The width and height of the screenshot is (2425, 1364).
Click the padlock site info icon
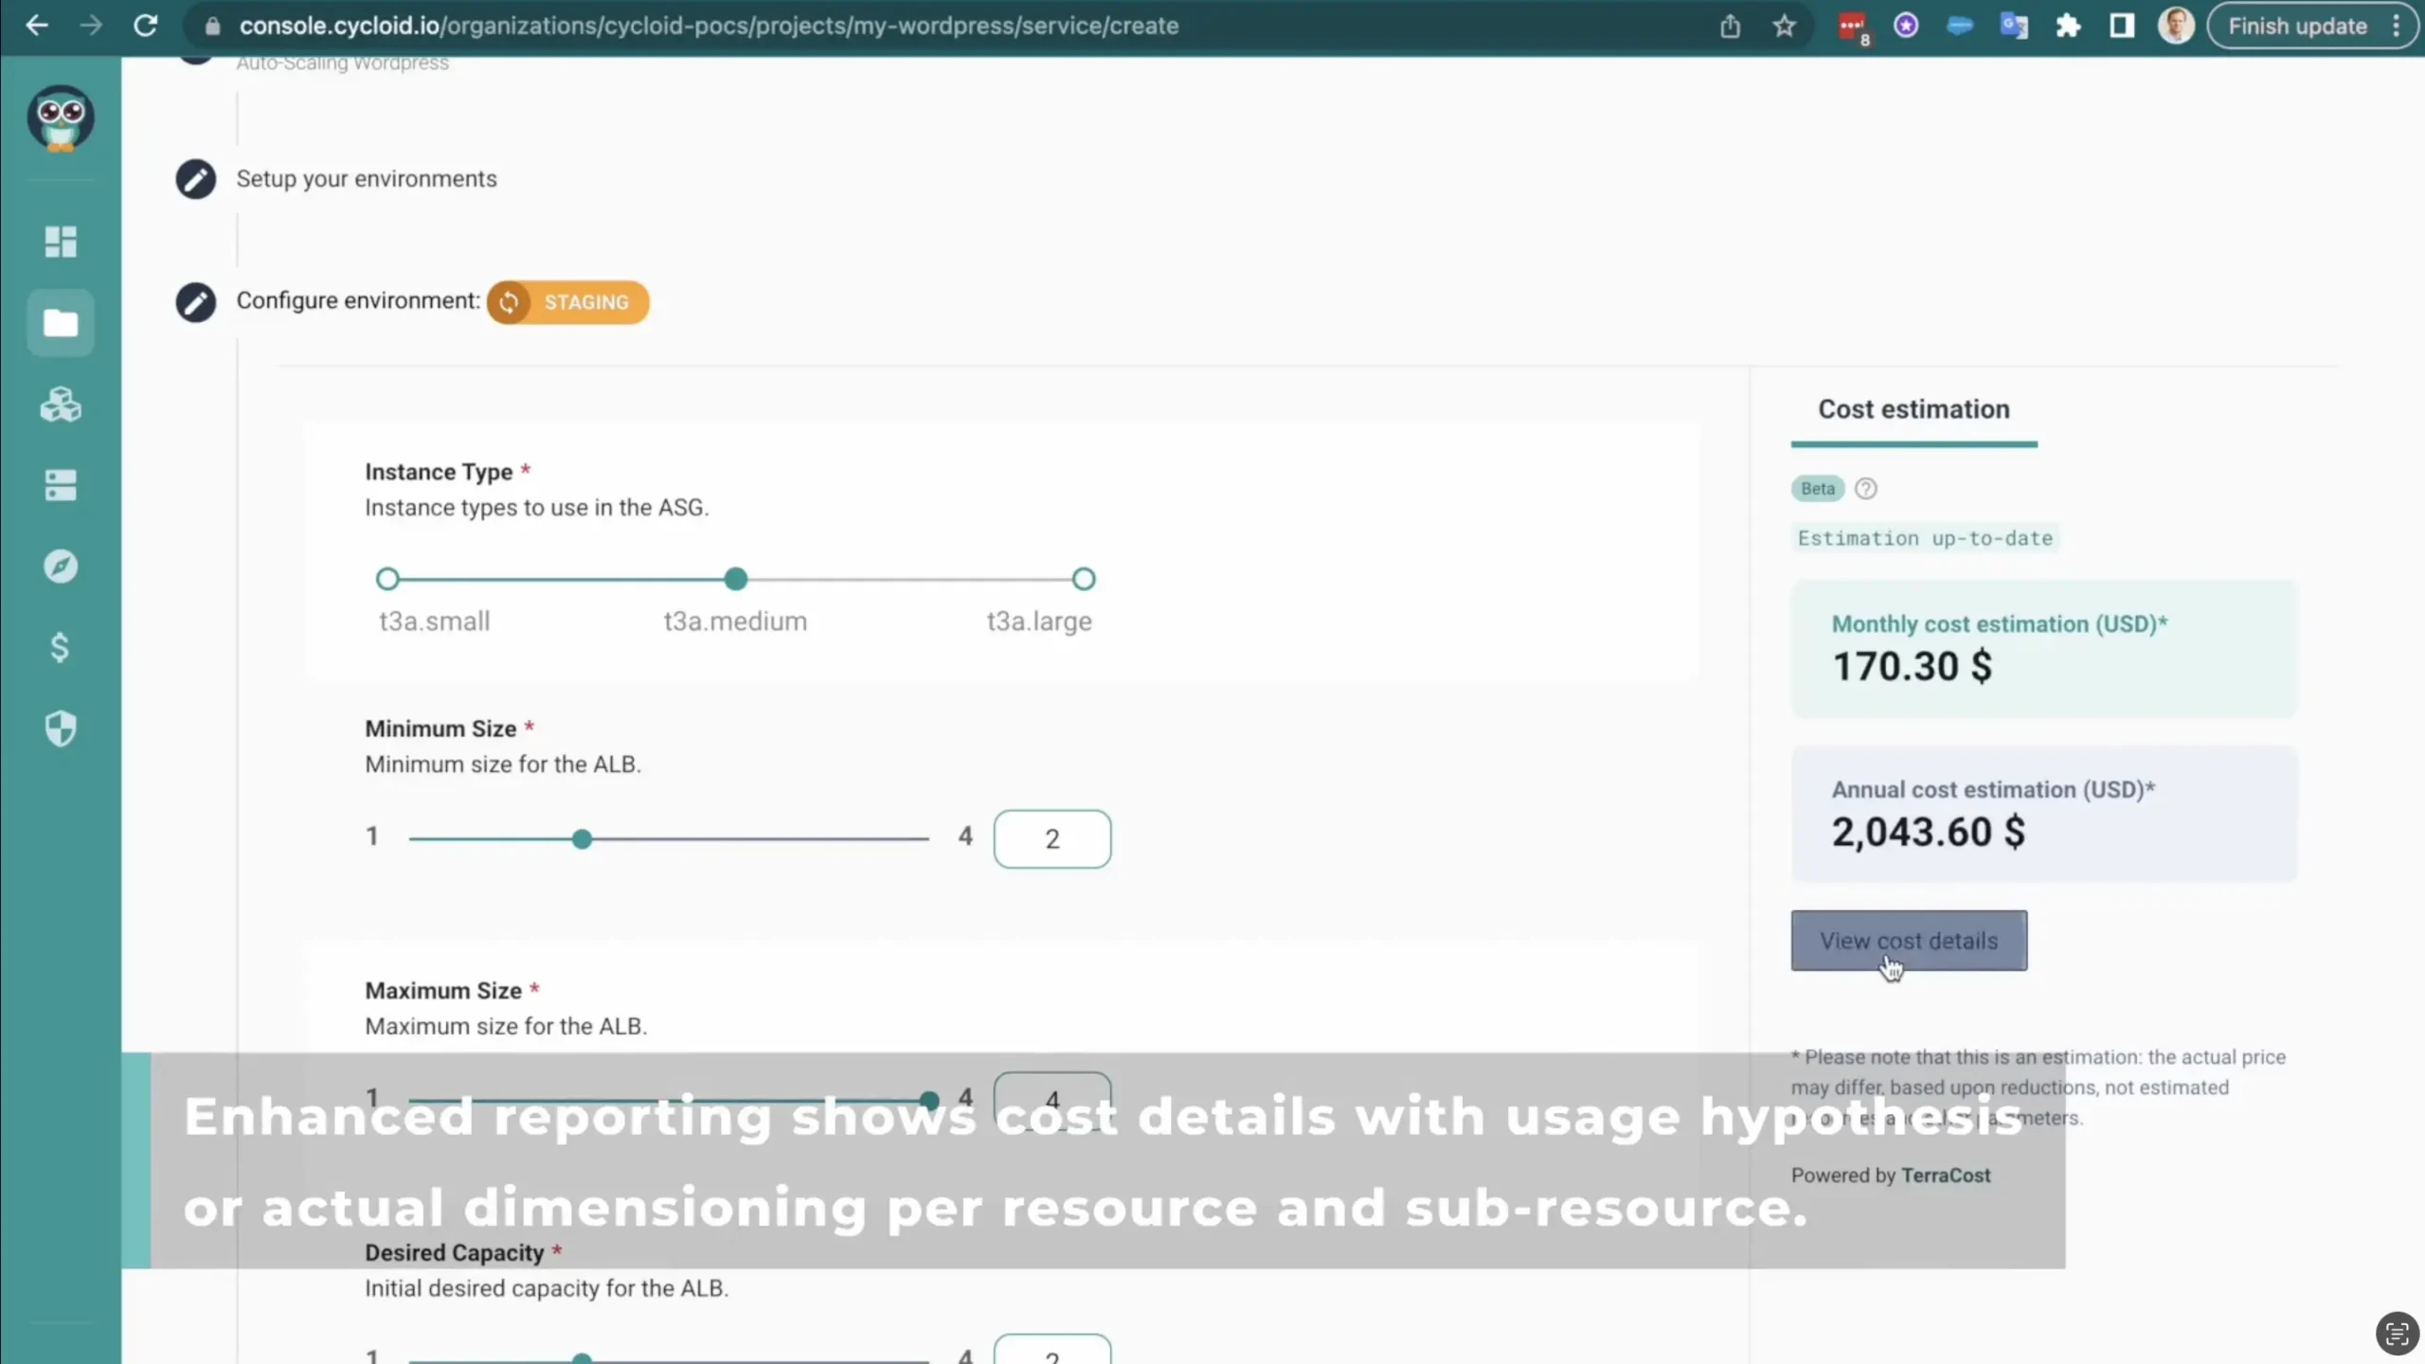pos(213,27)
